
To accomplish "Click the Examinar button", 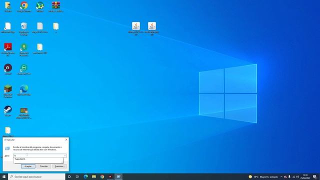I will click(x=59, y=166).
